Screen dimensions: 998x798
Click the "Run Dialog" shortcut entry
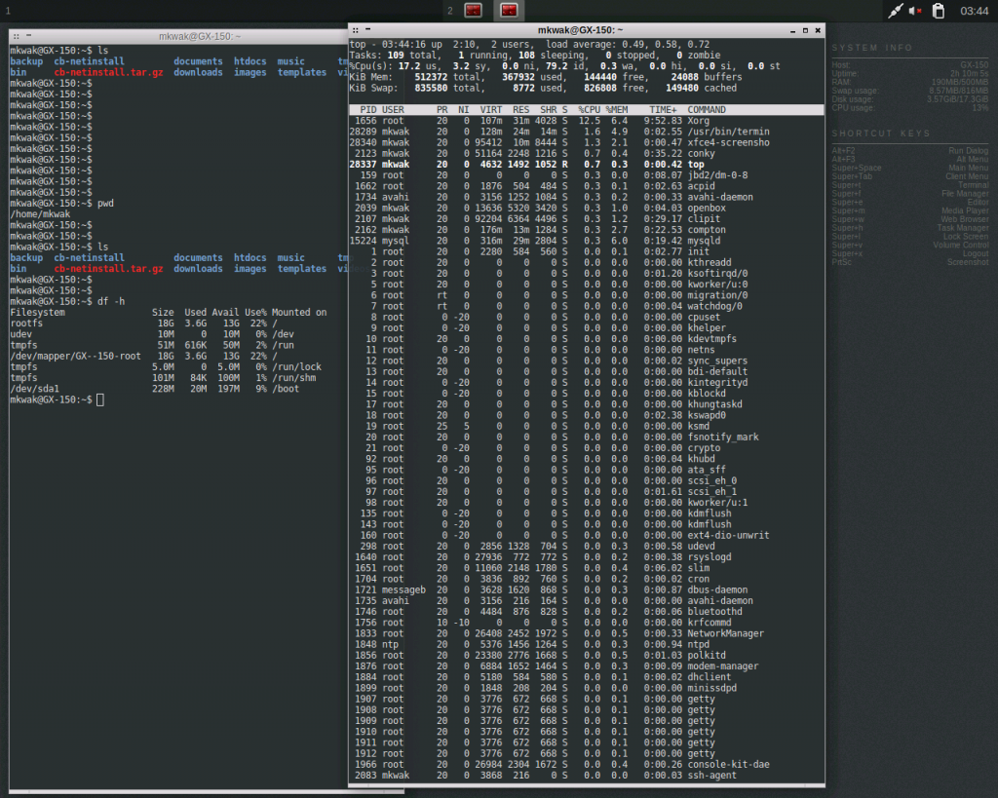coord(968,151)
